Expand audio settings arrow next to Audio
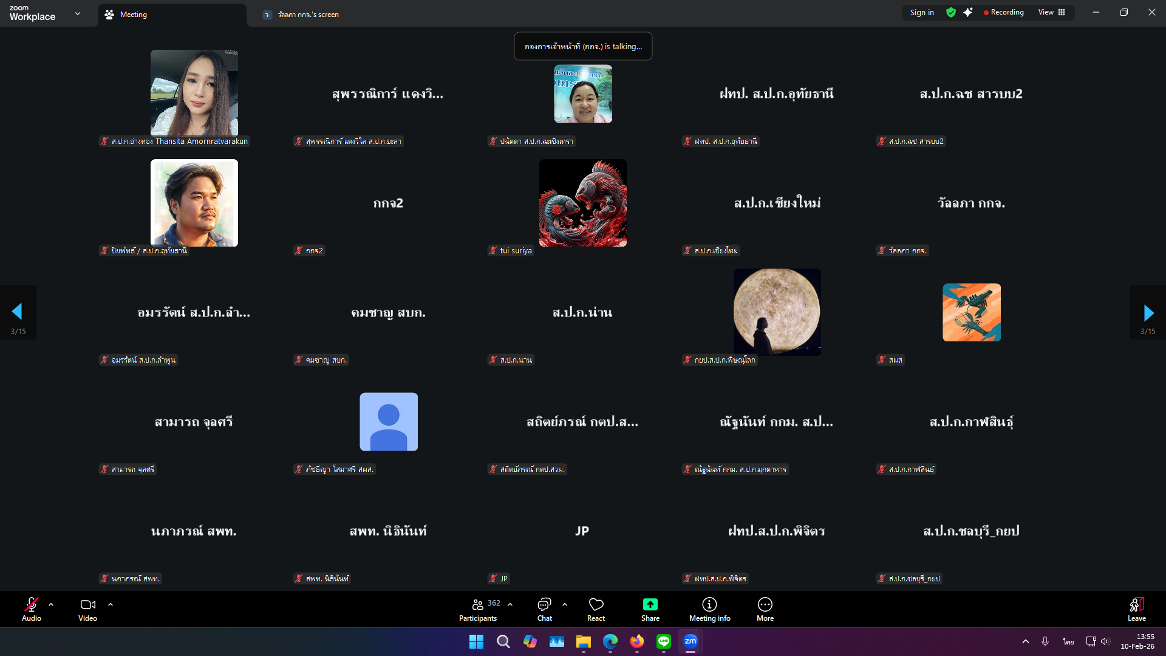The image size is (1166, 656). pos(51,604)
